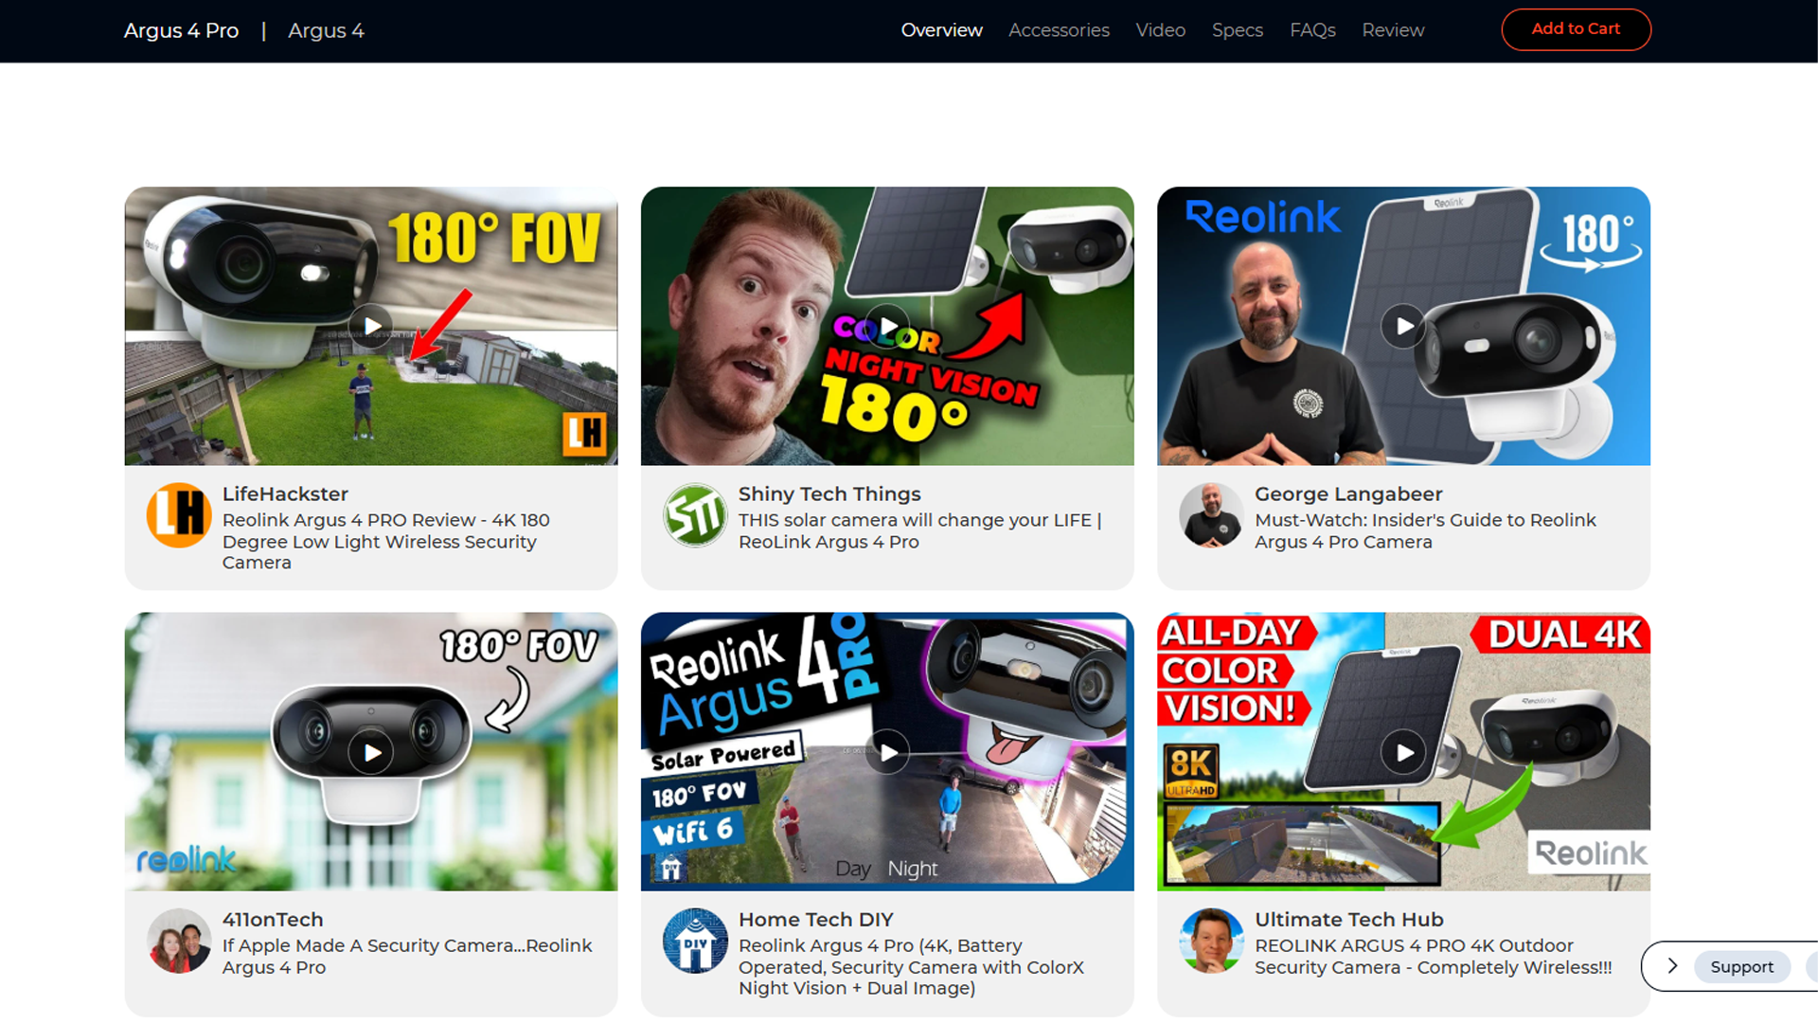Viewport: 1818px width, 1023px height.
Task: Click the 411onTech channel avatar
Action: tap(179, 941)
